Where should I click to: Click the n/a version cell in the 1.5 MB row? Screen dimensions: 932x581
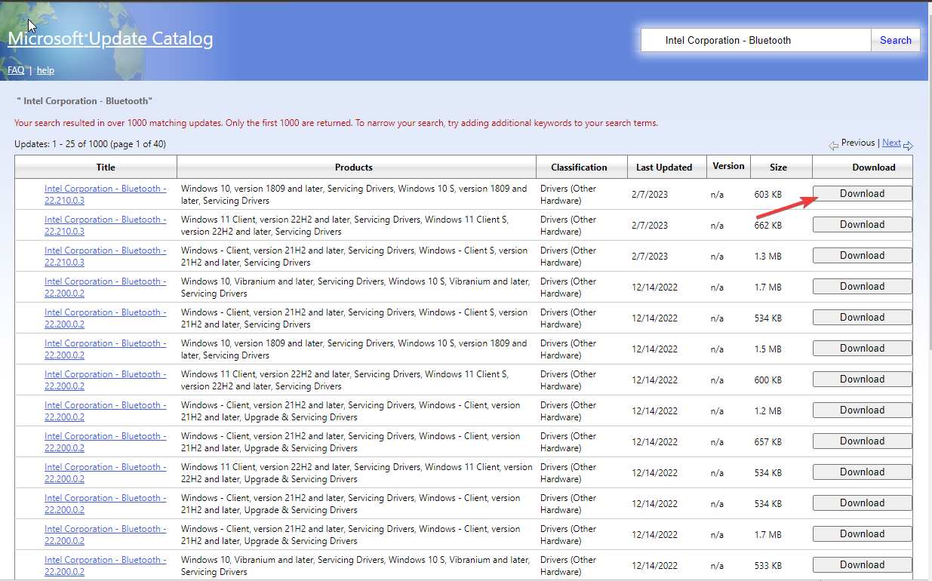click(717, 349)
